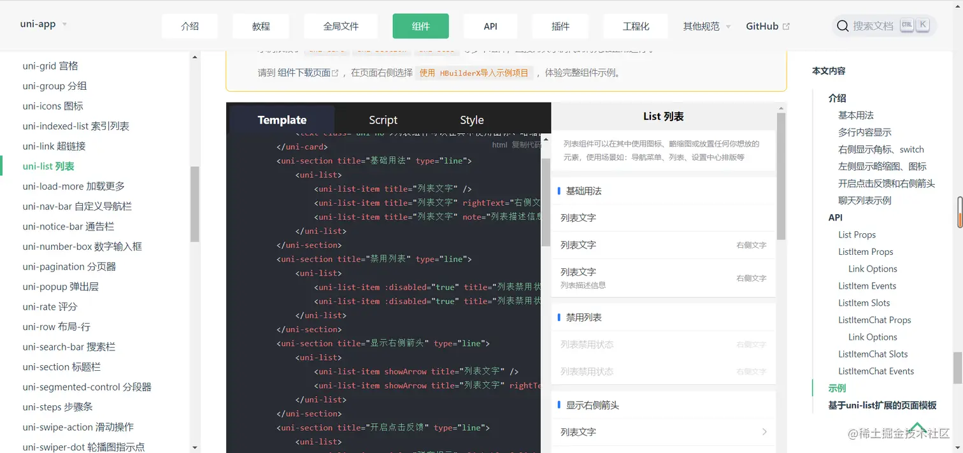This screenshot has width=963, height=453.
Task: Jump to 介绍 in page outline
Action: (x=837, y=98)
